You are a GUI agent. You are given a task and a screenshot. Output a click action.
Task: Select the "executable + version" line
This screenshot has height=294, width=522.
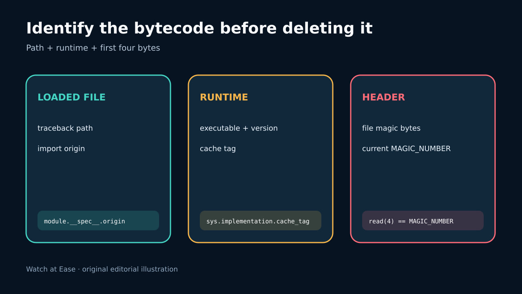239,128
